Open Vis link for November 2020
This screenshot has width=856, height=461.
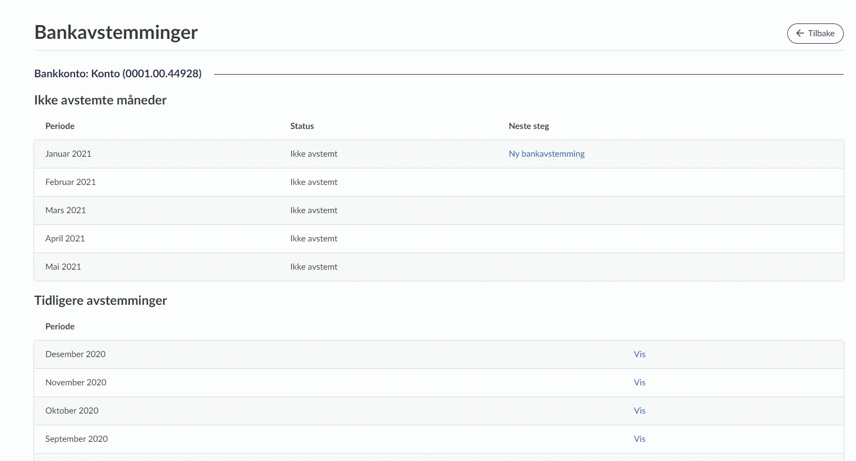639,382
